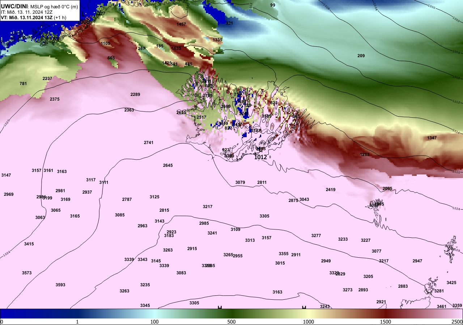The width and height of the screenshot is (463, 325).
Task: Click the height value 781
Action: pyautogui.click(x=23, y=84)
